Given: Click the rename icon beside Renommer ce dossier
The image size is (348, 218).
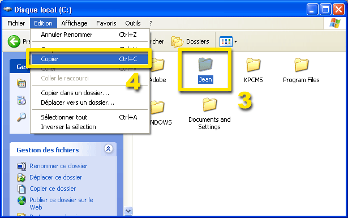Looking at the screenshot, I should 22,166.
